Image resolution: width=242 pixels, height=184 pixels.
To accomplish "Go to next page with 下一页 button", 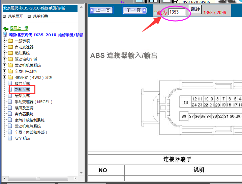I will coord(135,10).
